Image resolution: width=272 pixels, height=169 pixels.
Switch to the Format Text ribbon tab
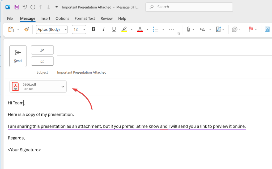click(85, 19)
